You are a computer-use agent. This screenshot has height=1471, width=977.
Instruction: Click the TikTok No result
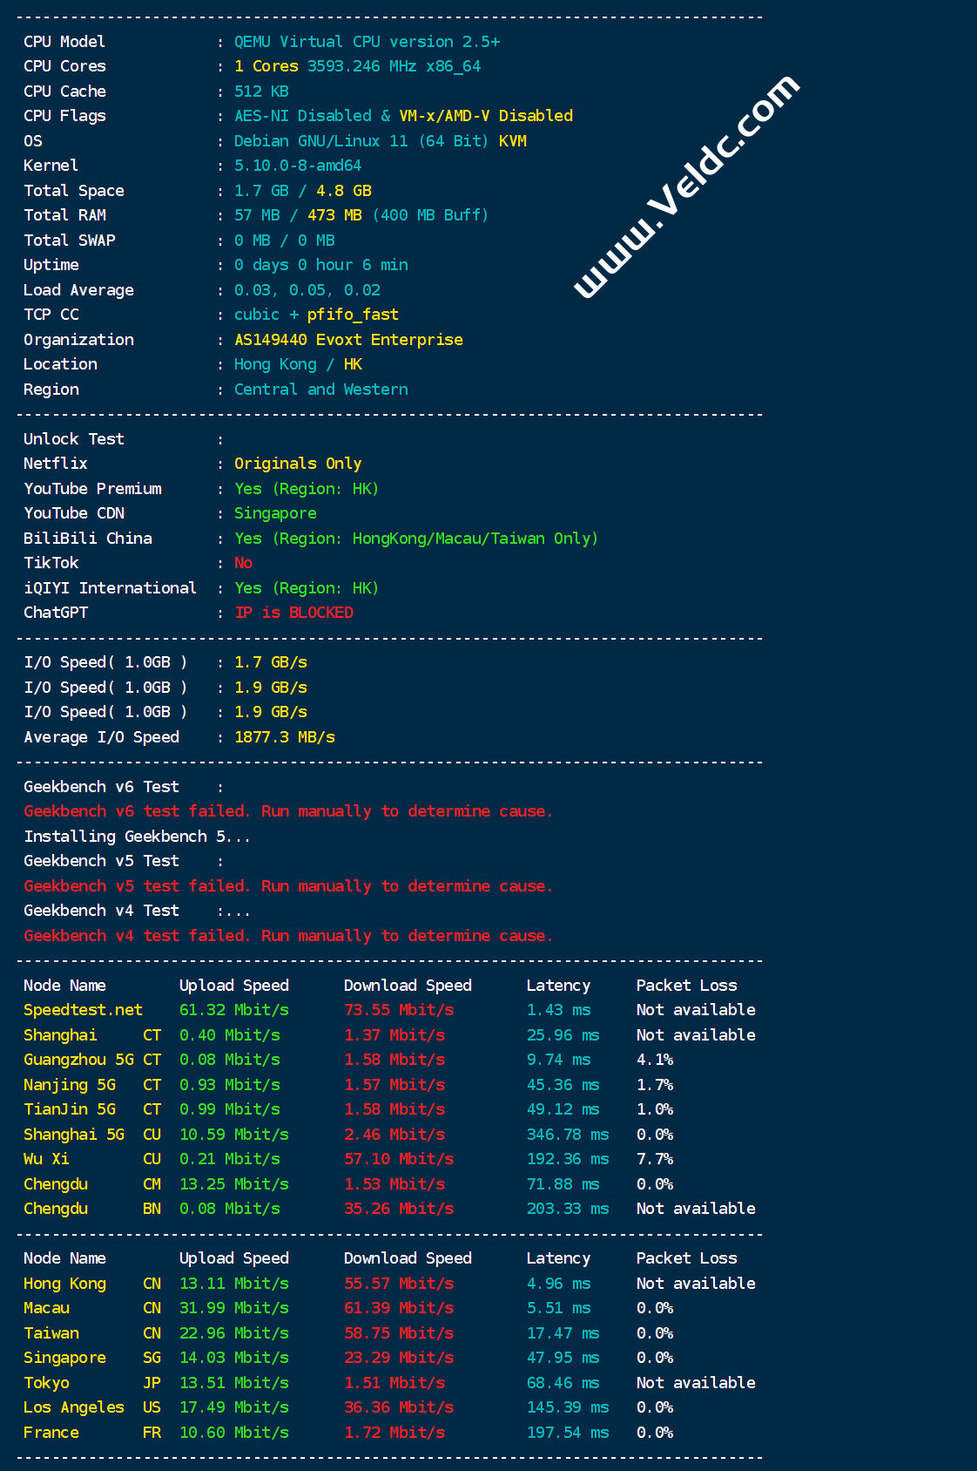click(x=243, y=563)
